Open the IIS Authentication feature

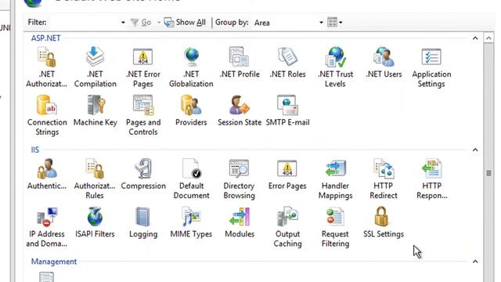pyautogui.click(x=47, y=174)
